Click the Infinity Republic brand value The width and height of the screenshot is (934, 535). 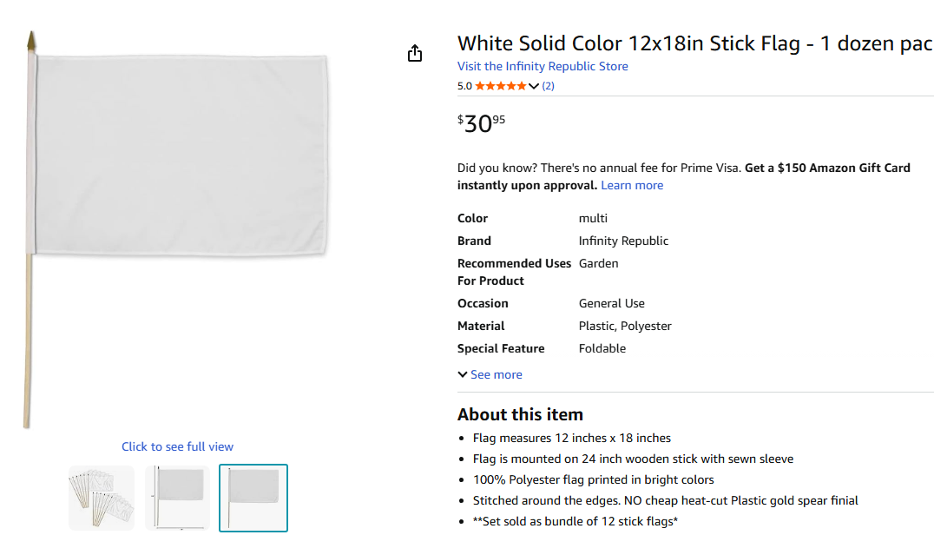(x=623, y=241)
